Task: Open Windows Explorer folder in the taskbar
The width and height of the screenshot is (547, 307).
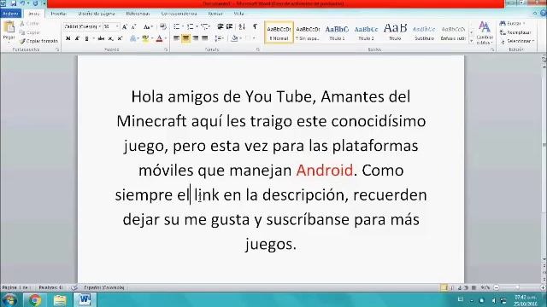Action: pyautogui.click(x=60, y=299)
